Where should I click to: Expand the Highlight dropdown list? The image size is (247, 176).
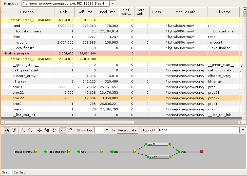pyautogui.click(x=243, y=130)
